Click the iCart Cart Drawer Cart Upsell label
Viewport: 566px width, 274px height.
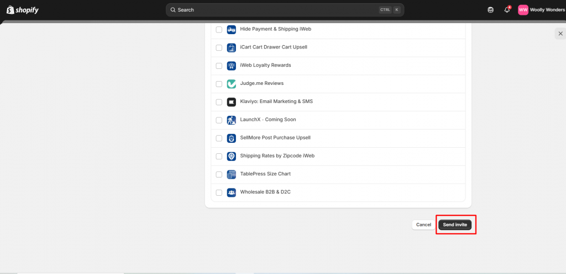pyautogui.click(x=274, y=47)
